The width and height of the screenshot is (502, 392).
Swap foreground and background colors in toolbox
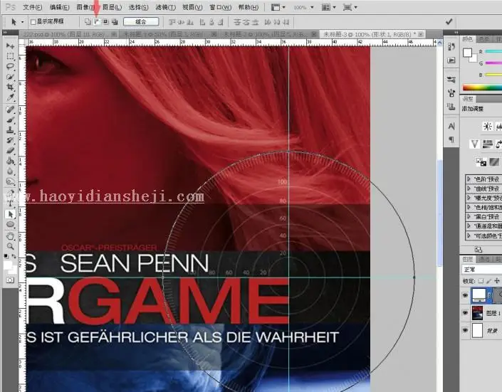(14, 256)
